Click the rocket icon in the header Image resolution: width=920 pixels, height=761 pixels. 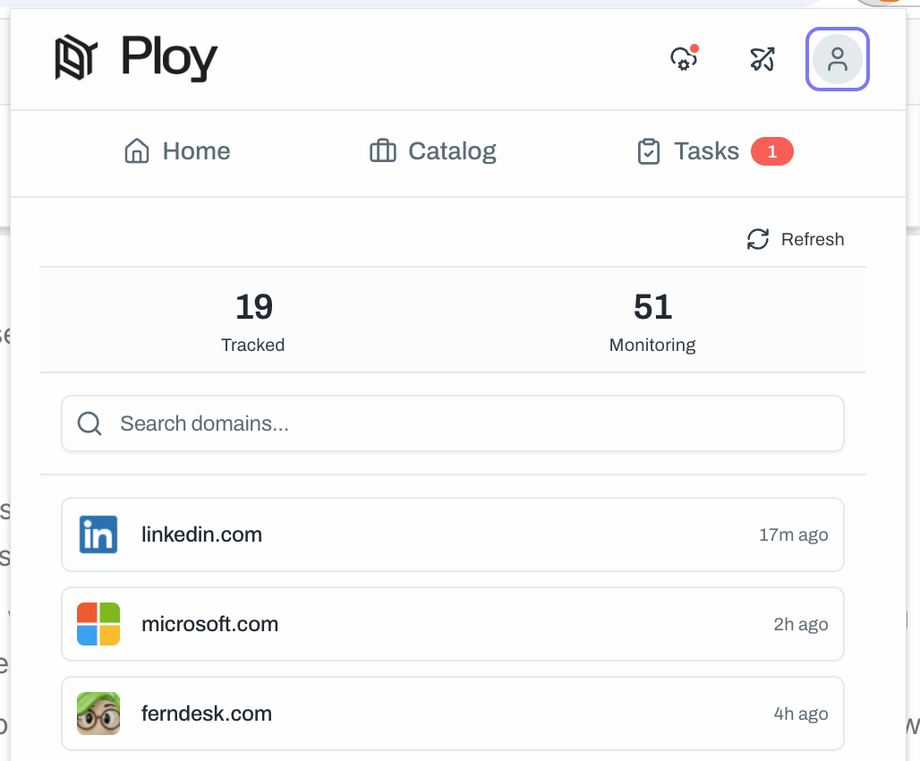762,60
